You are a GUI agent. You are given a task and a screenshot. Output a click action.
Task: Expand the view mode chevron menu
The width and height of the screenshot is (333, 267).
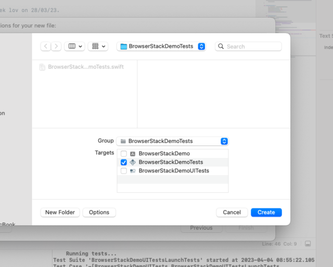point(80,46)
